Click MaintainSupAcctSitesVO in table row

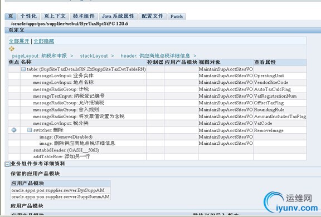pos(226,69)
